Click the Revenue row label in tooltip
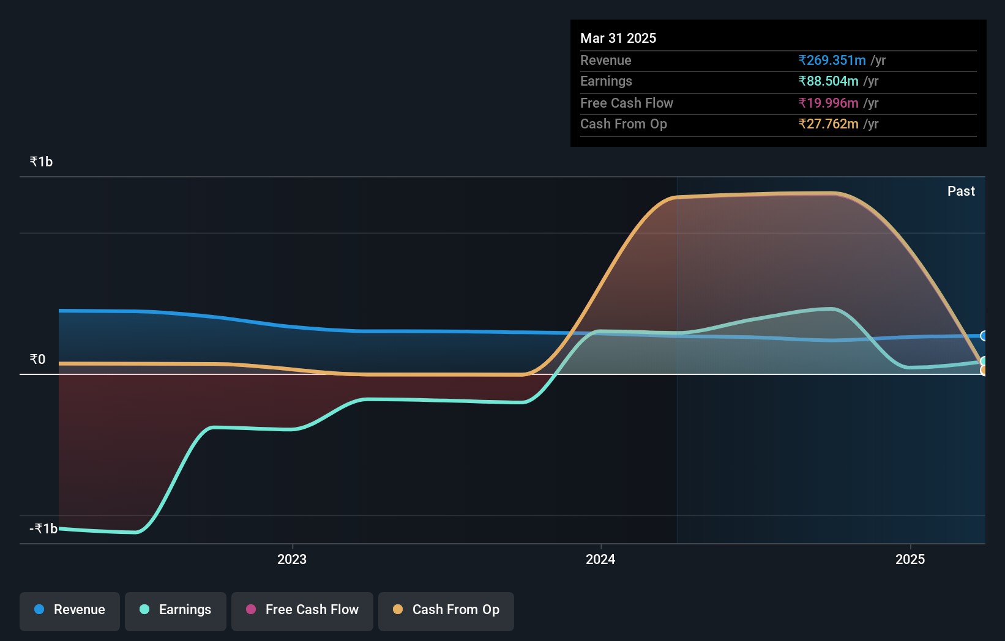 (606, 60)
